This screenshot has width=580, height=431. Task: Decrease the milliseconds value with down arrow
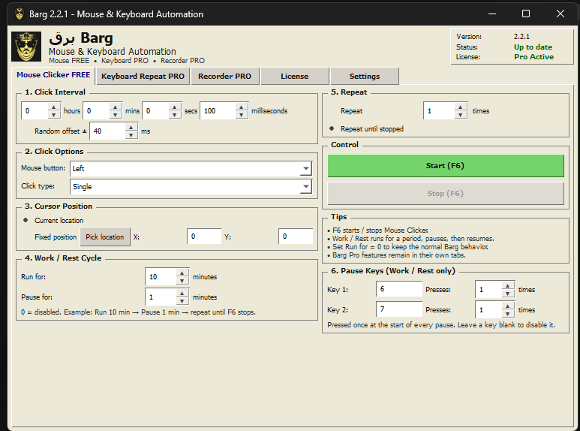tap(241, 115)
